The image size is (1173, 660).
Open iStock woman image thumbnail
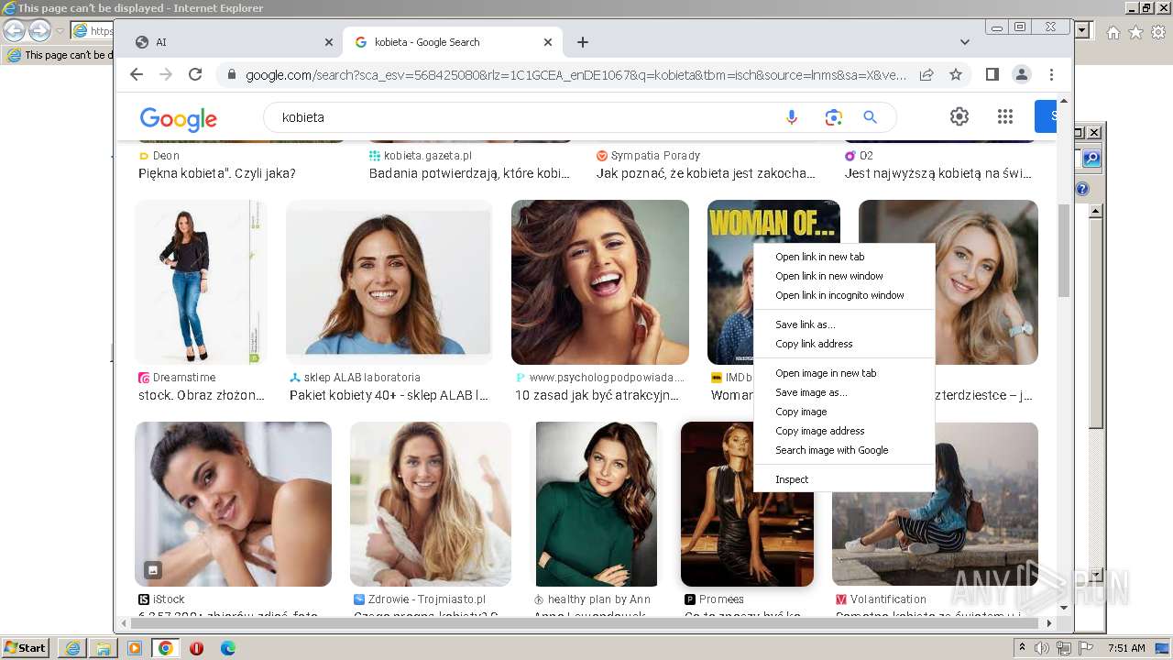point(233,504)
